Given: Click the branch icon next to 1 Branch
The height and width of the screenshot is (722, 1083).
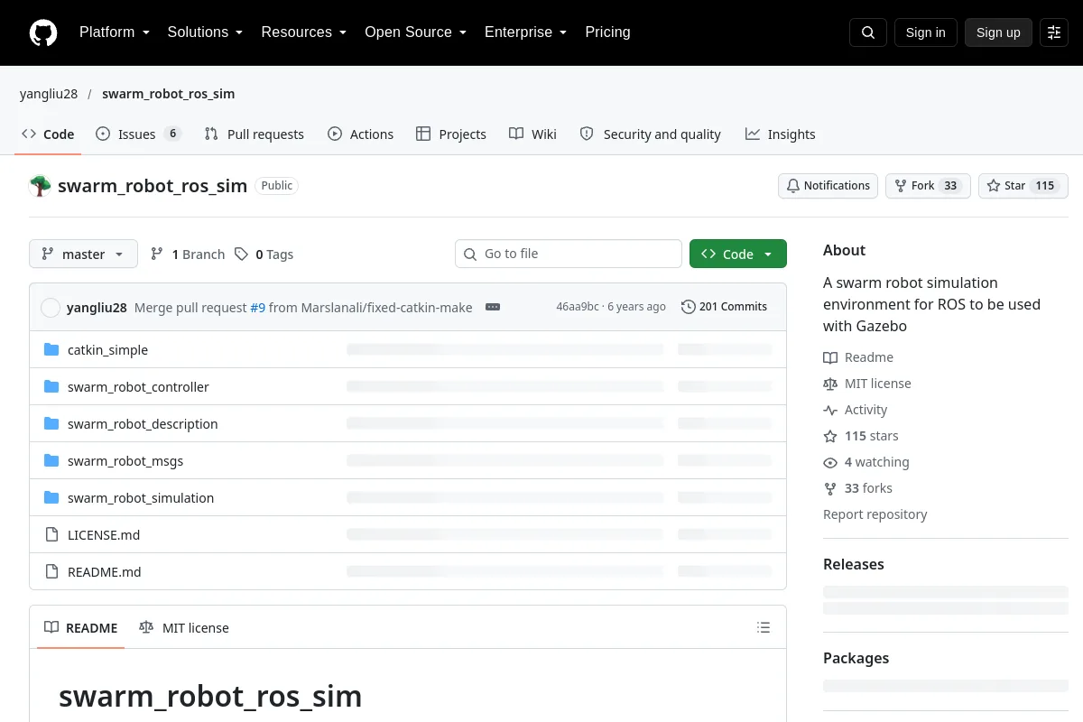Looking at the screenshot, I should (x=157, y=255).
